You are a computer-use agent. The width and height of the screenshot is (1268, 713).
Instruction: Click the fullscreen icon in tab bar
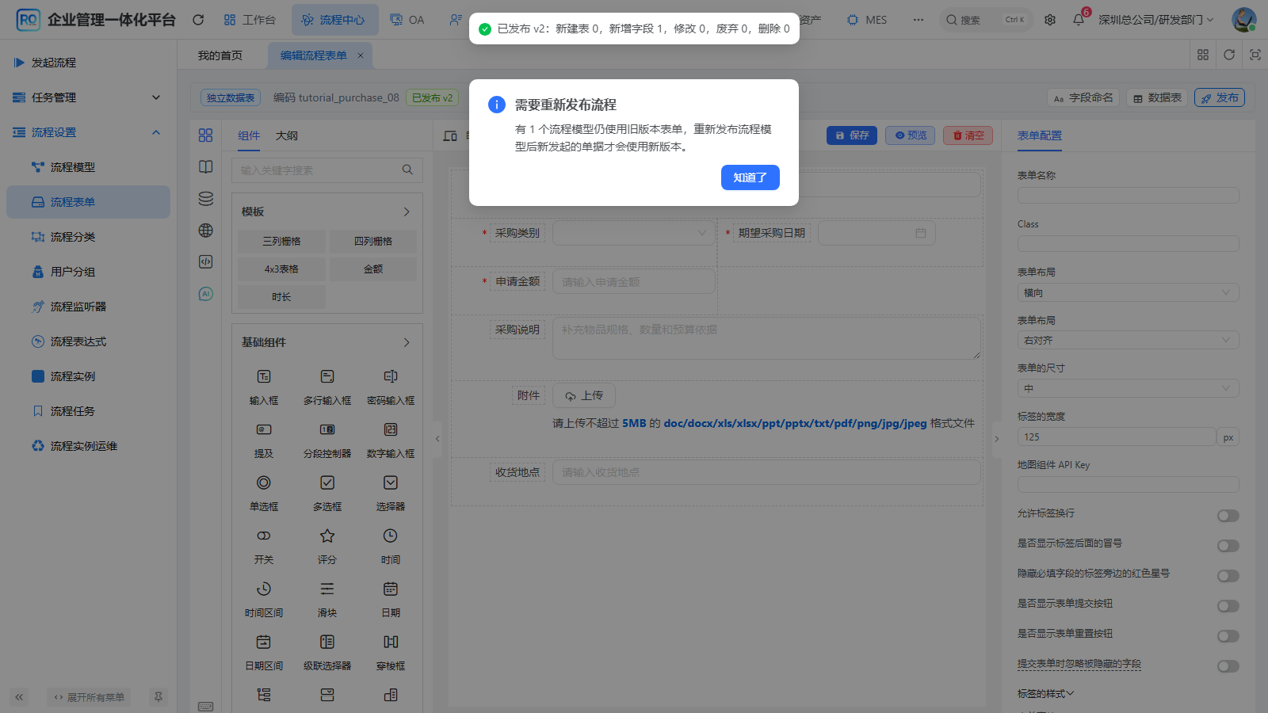coord(1255,55)
